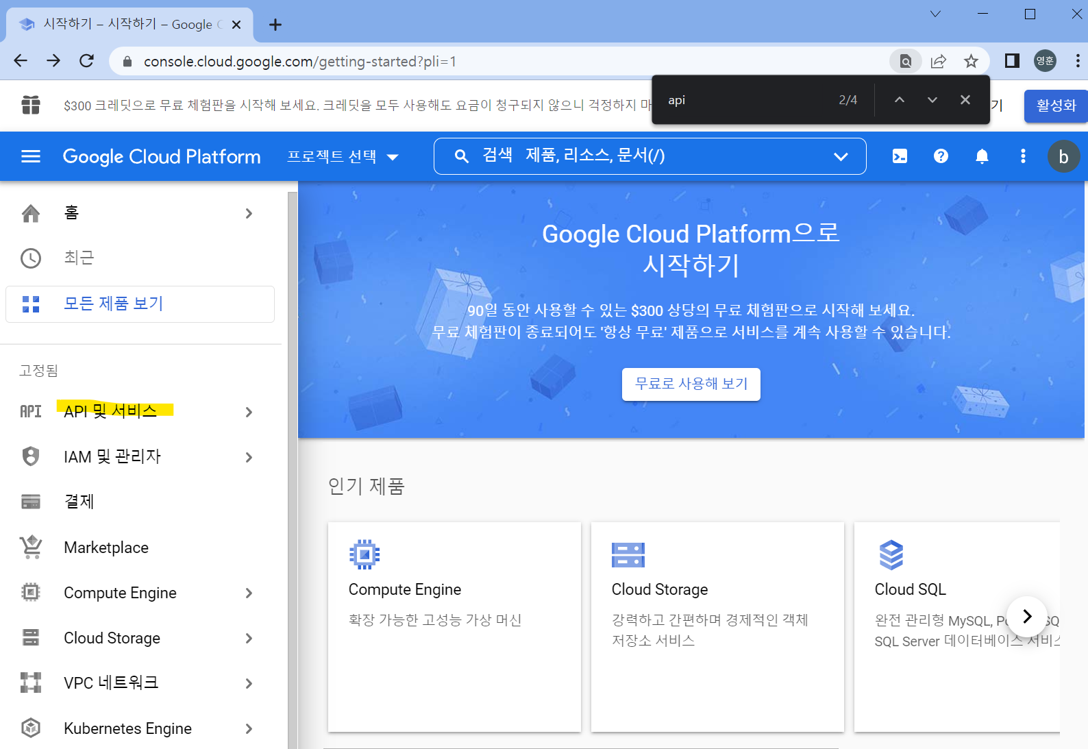Close the 시작하기 browser tab
This screenshot has width=1088, height=749.
point(236,25)
